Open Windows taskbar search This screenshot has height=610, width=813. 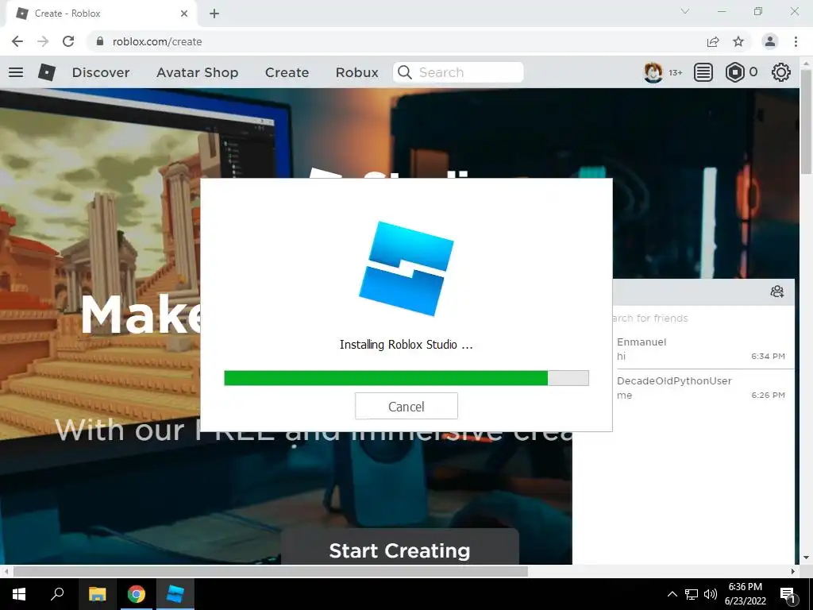[x=57, y=594]
